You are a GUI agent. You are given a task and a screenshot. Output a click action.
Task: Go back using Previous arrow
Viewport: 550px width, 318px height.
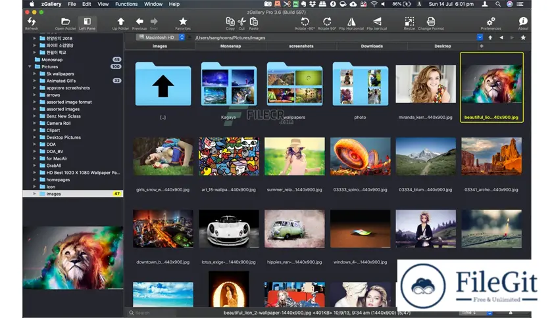click(139, 24)
